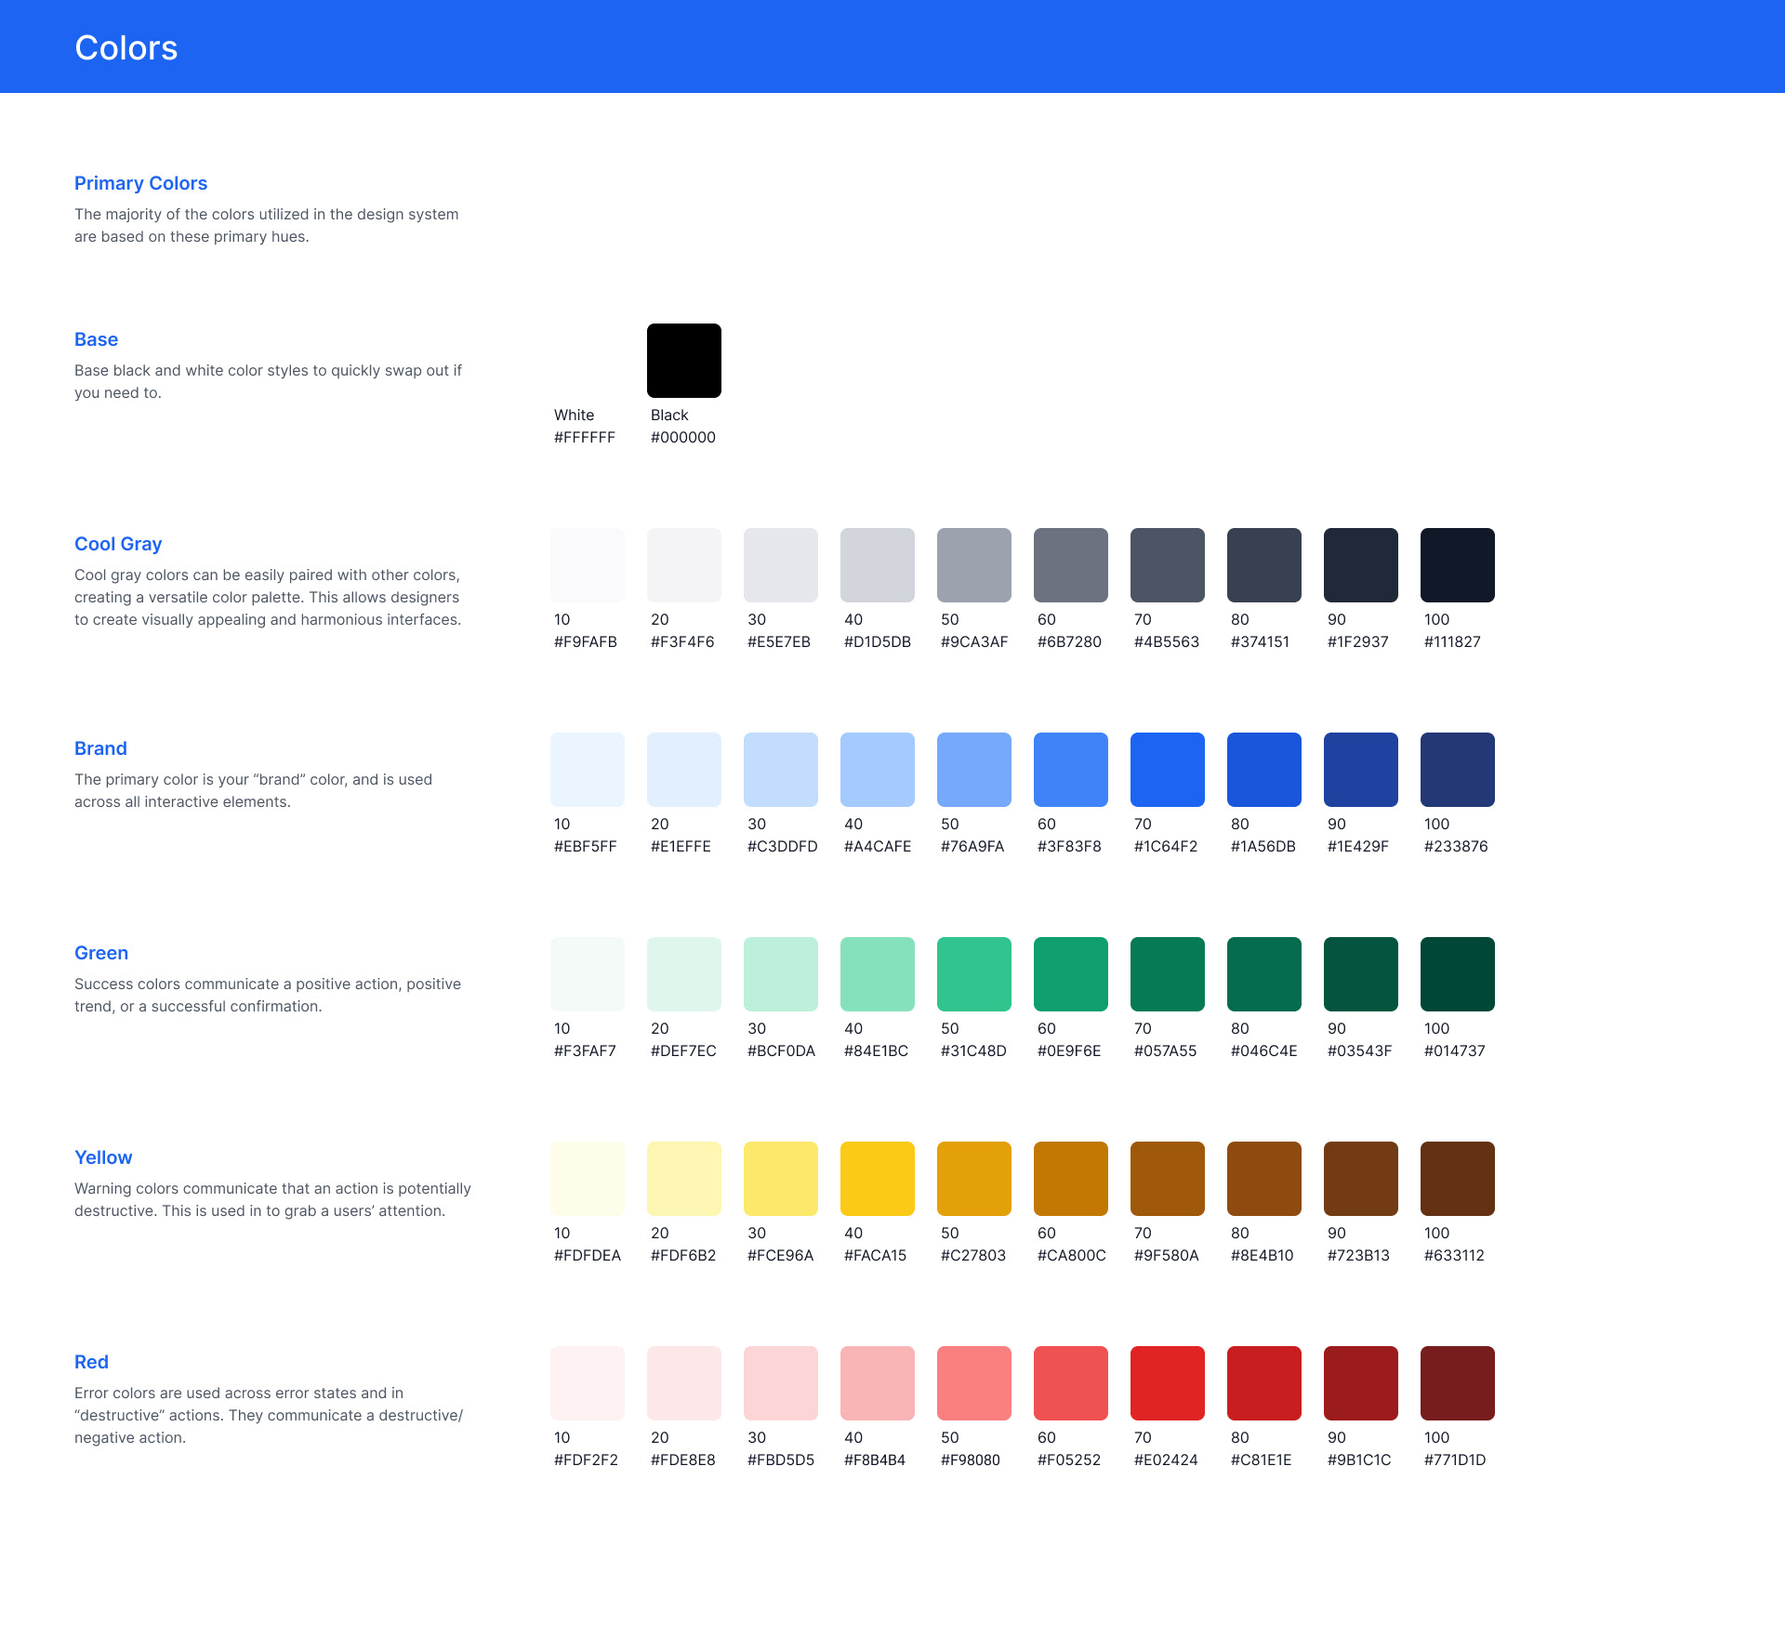Image resolution: width=1785 pixels, height=1625 pixels.
Task: Select Yellow 40 swatch #FACA15
Action: (x=877, y=1179)
